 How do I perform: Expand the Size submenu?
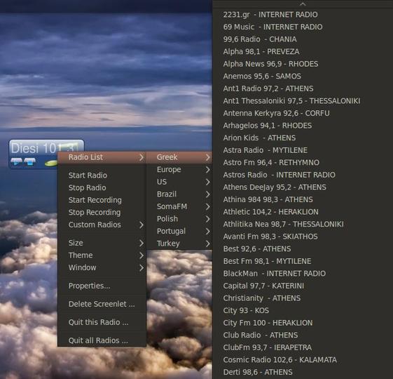pos(102,243)
